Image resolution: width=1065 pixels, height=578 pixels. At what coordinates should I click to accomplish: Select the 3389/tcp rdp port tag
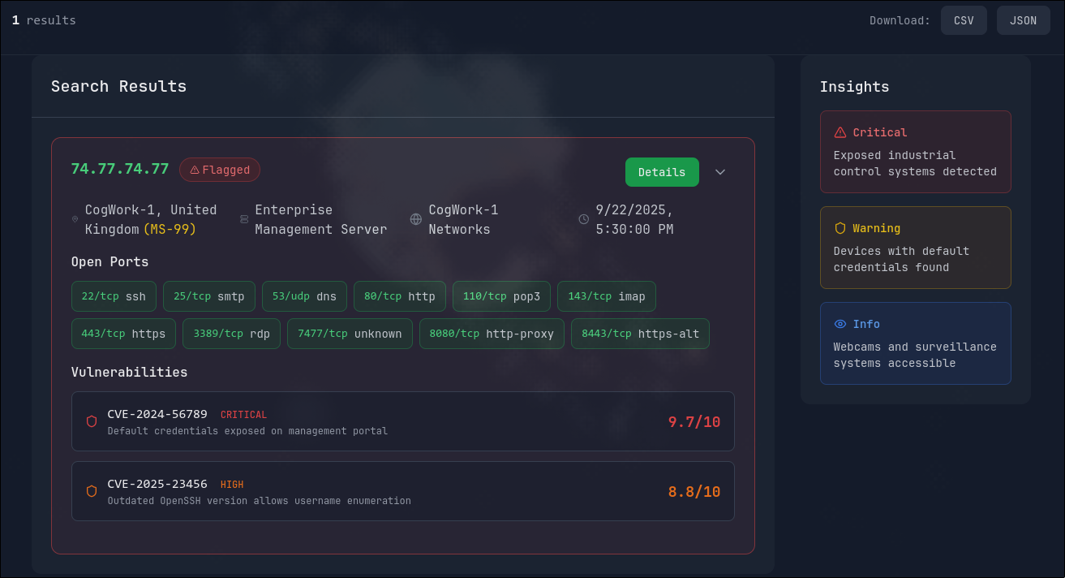pos(231,334)
